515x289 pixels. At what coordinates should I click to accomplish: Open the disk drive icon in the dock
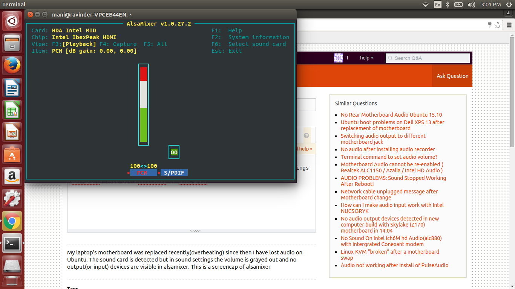click(x=12, y=265)
